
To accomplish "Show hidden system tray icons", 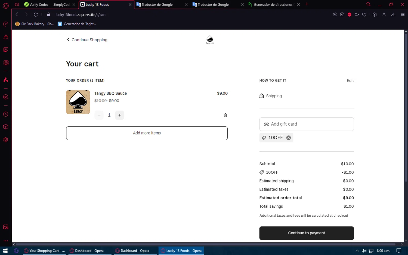I will pyautogui.click(x=357, y=251).
